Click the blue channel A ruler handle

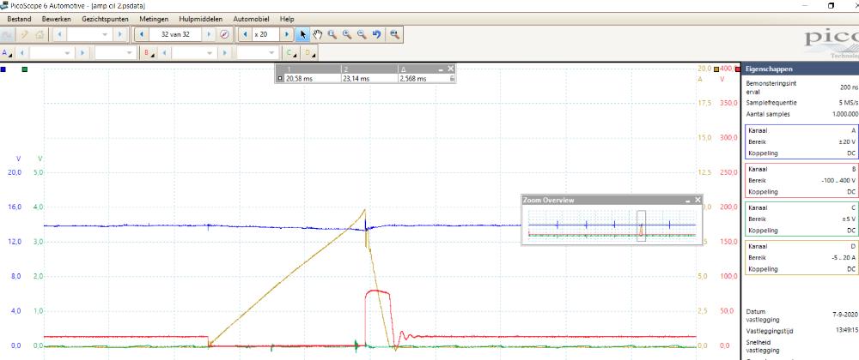(x=4, y=69)
